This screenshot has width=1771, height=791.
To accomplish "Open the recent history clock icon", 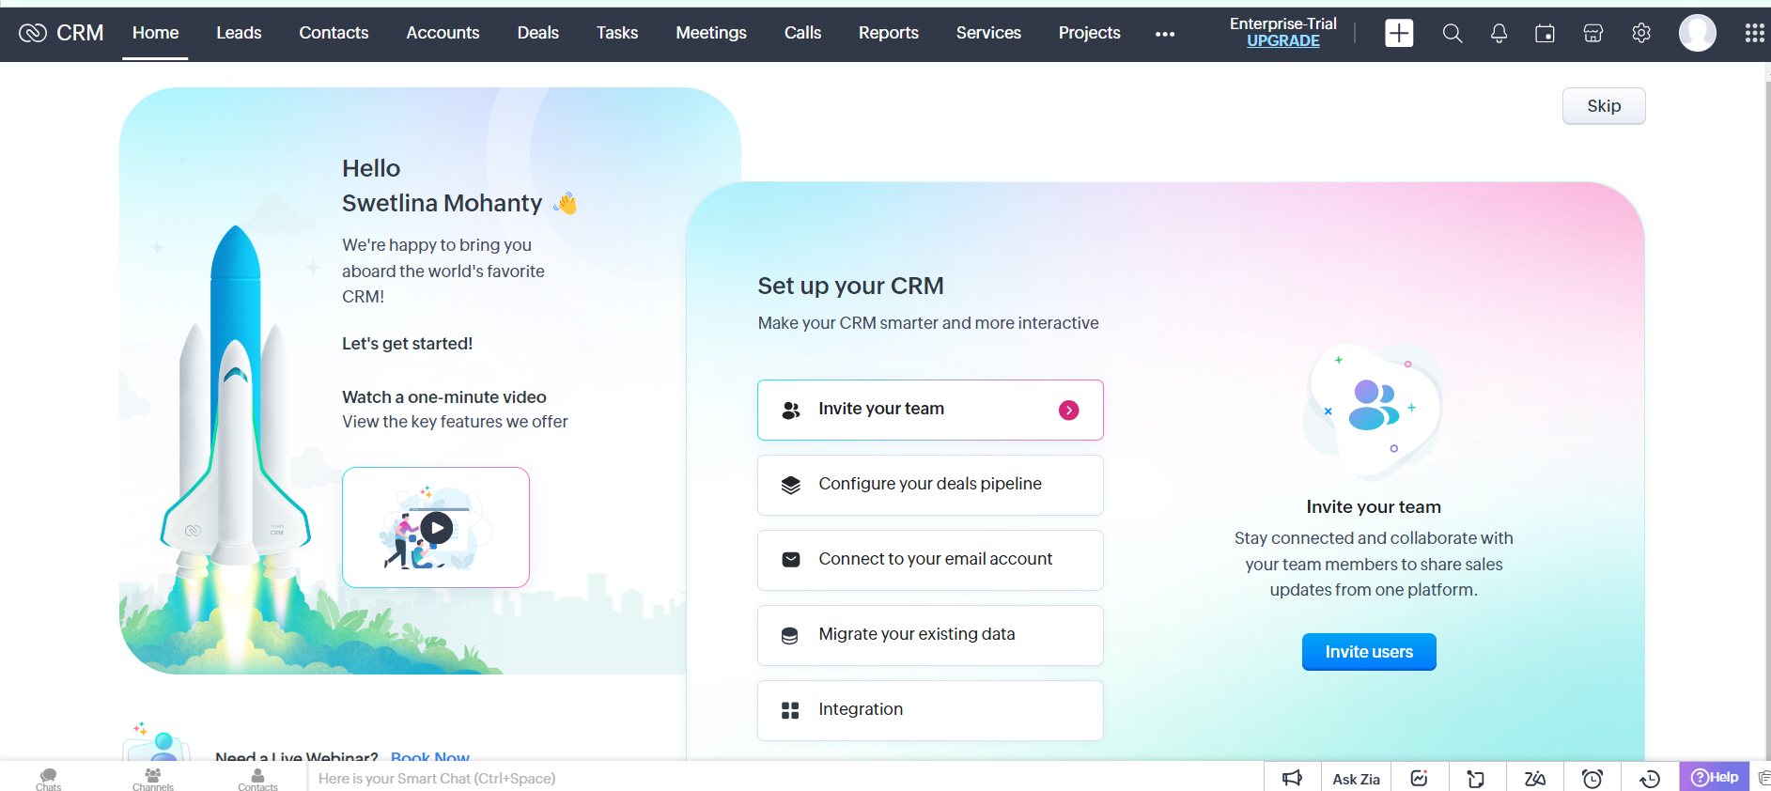I will 1650,779.
